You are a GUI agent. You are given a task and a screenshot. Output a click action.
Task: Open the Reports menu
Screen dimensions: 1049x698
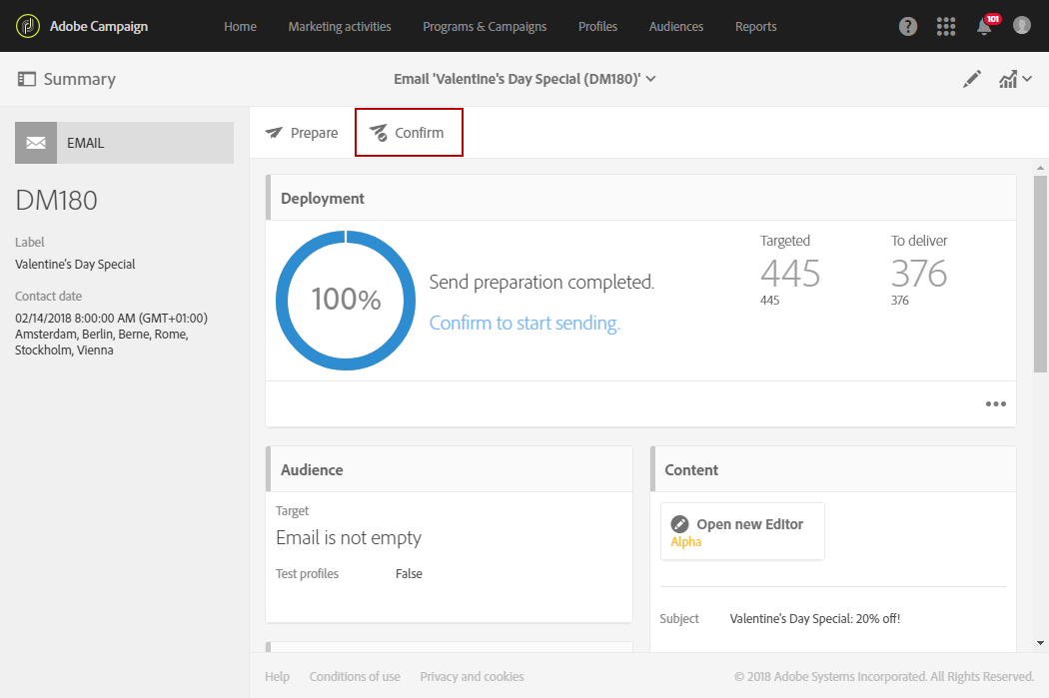[x=756, y=26]
